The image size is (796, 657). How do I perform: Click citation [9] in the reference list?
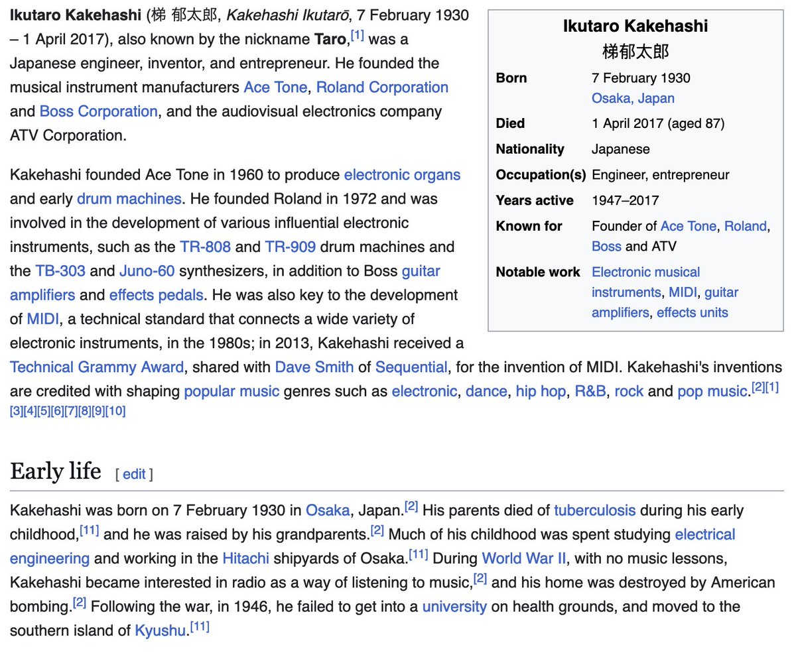(x=99, y=411)
